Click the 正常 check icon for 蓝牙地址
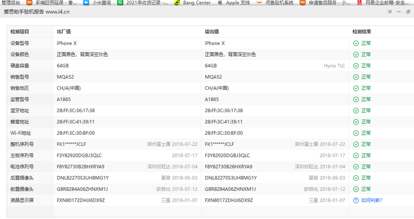Image resolution: width=414 pixels, height=219 pixels. coord(356,111)
